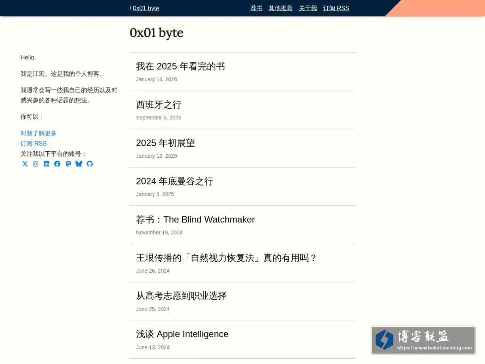
Task: Open the 荐书 nav menu item
Action: pos(256,8)
